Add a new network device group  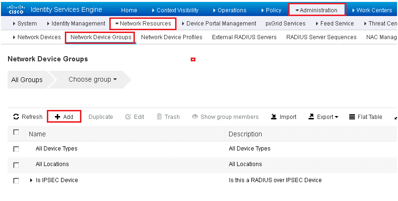click(x=64, y=117)
